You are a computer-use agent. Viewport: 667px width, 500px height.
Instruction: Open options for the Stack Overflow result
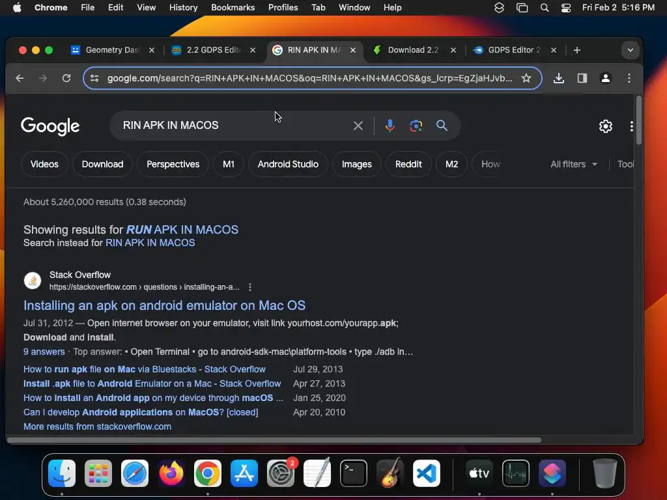point(250,287)
